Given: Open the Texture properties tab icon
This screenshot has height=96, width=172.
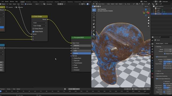Looking at the screenshot, I should (x=152, y=77).
